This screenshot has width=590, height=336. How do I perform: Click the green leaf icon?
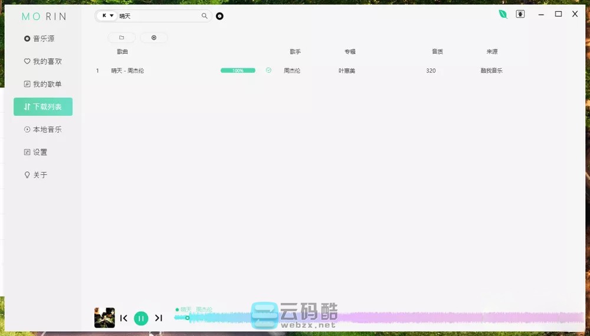tap(503, 14)
